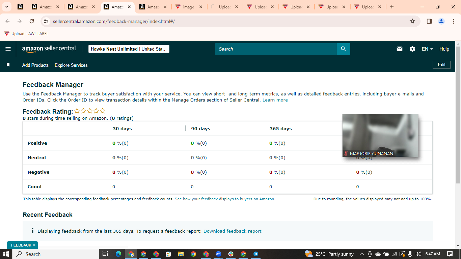
Task: Click 'Download feedback report' link
Action: point(233,231)
